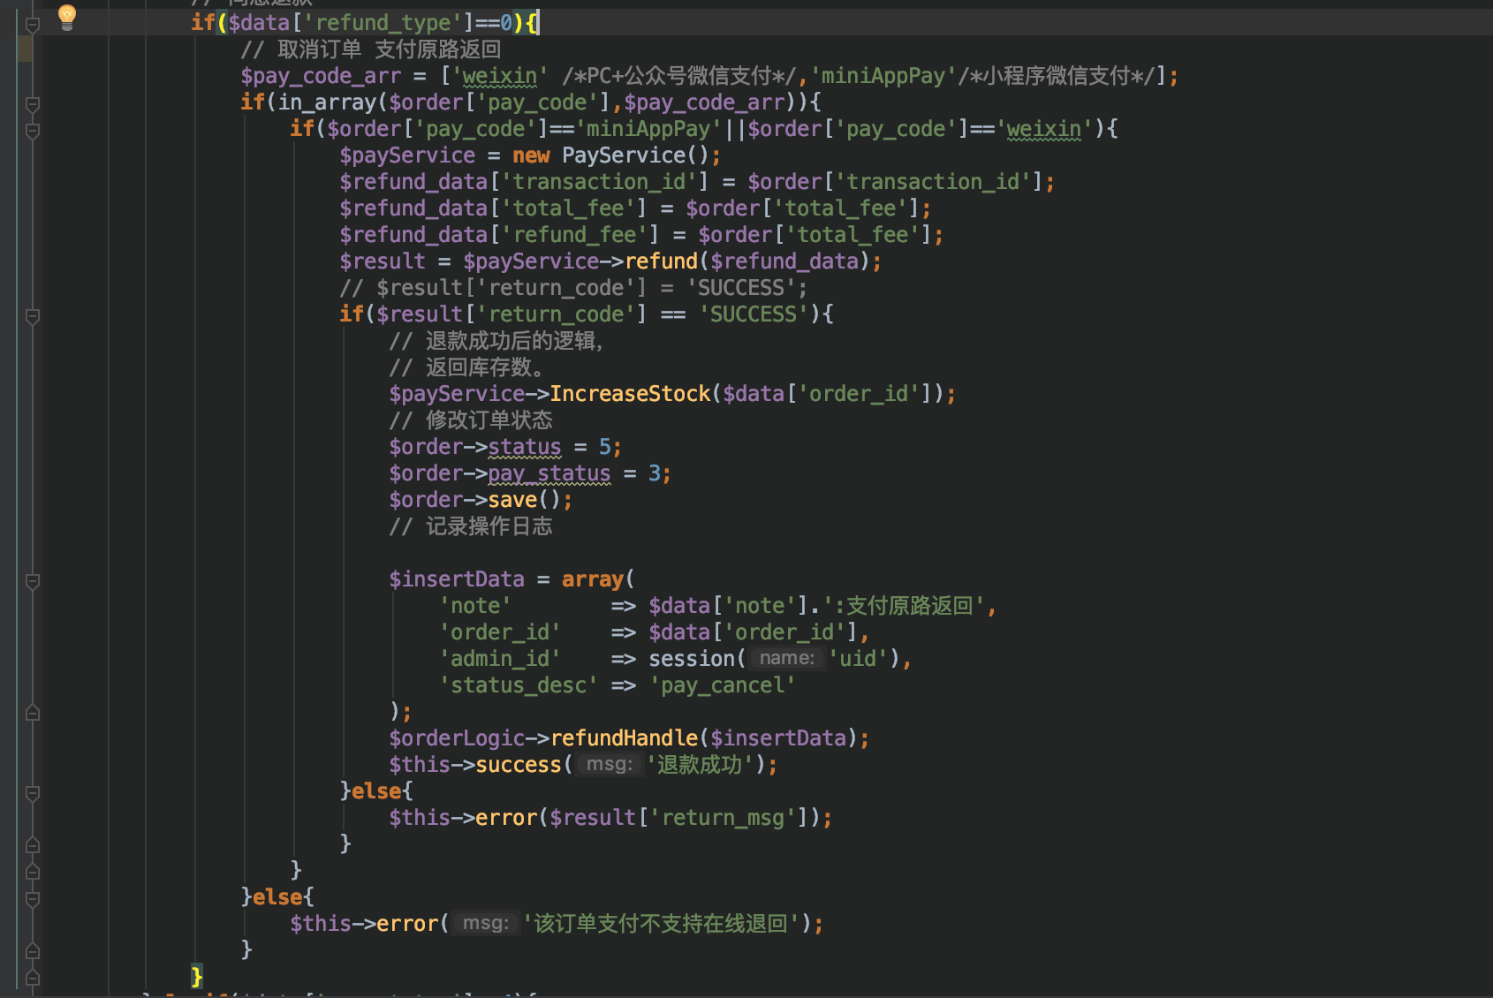This screenshot has width=1493, height=998.
Task: Click the refund method call on $payService
Action: [x=662, y=261]
